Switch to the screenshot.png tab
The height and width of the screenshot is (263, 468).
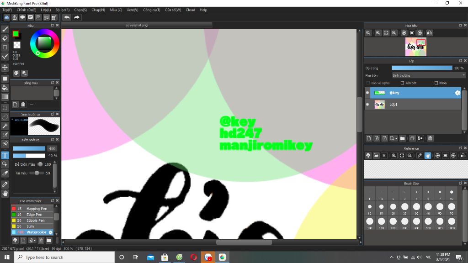[x=137, y=25]
